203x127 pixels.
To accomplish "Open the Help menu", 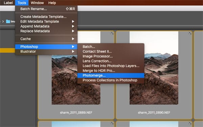I will click(52, 3).
